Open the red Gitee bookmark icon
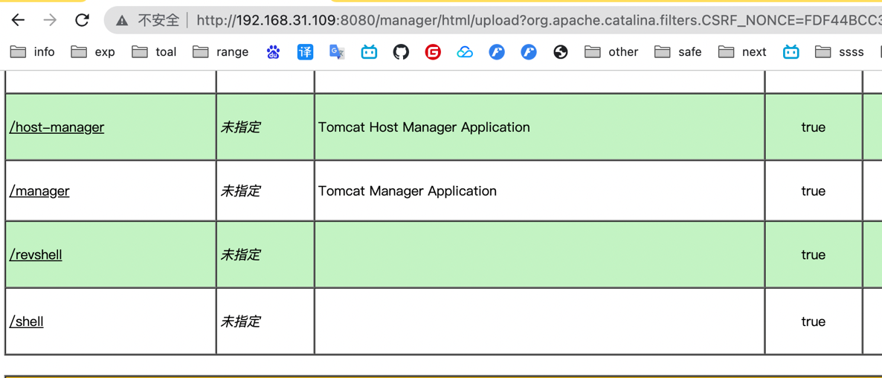This screenshot has width=882, height=378. tap(433, 52)
